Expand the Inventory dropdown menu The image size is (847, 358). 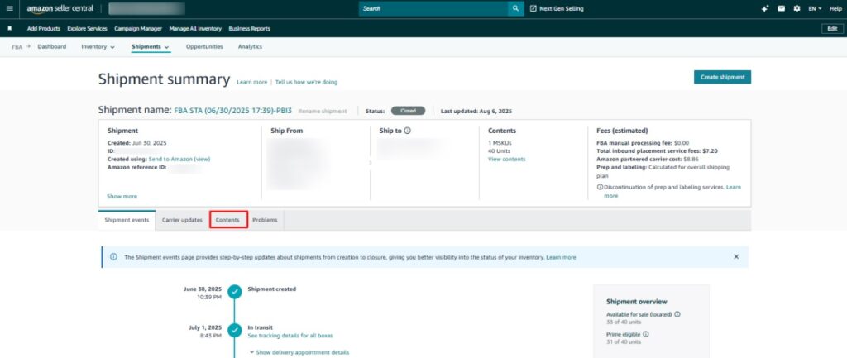coord(98,47)
